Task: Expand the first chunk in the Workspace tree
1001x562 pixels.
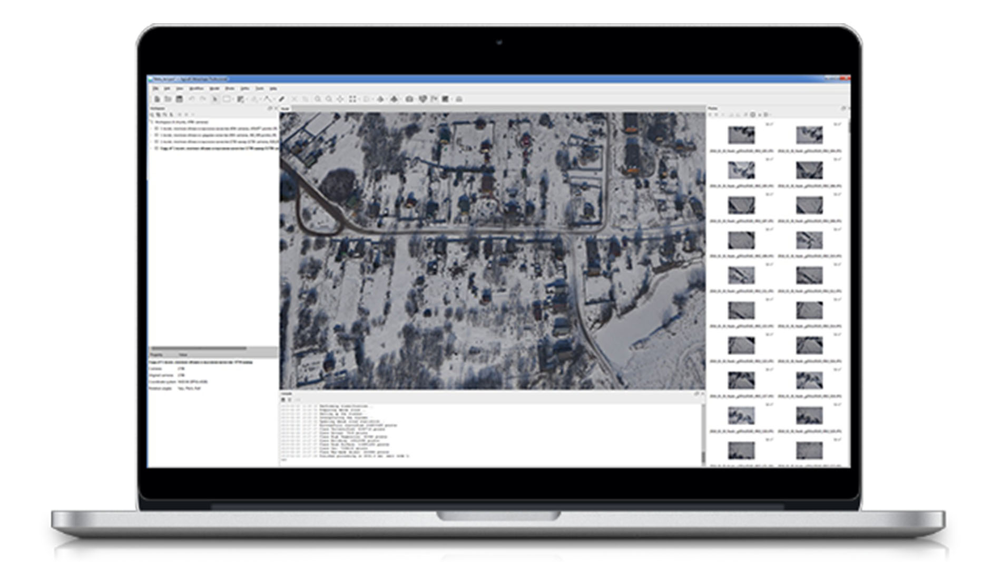Action: [x=152, y=128]
